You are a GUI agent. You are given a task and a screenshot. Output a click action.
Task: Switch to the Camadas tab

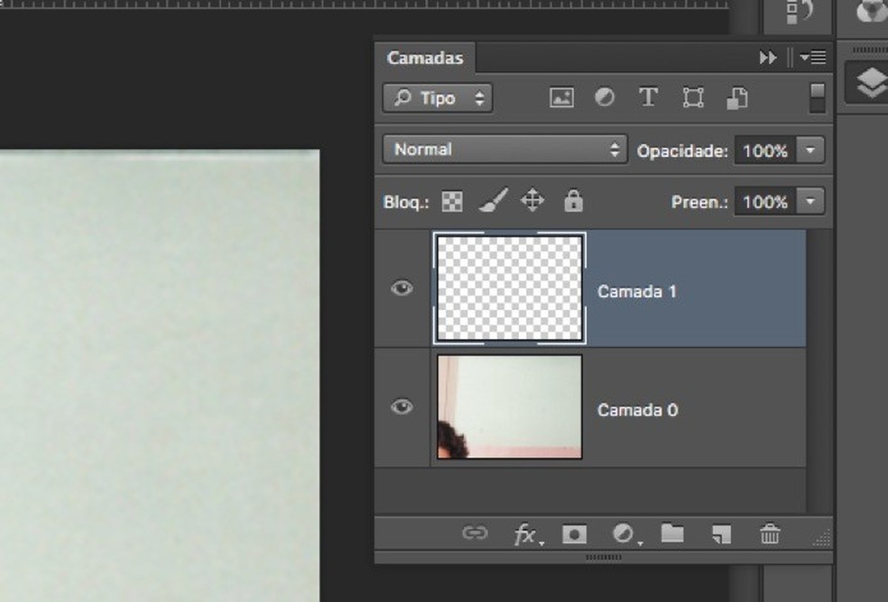point(425,58)
